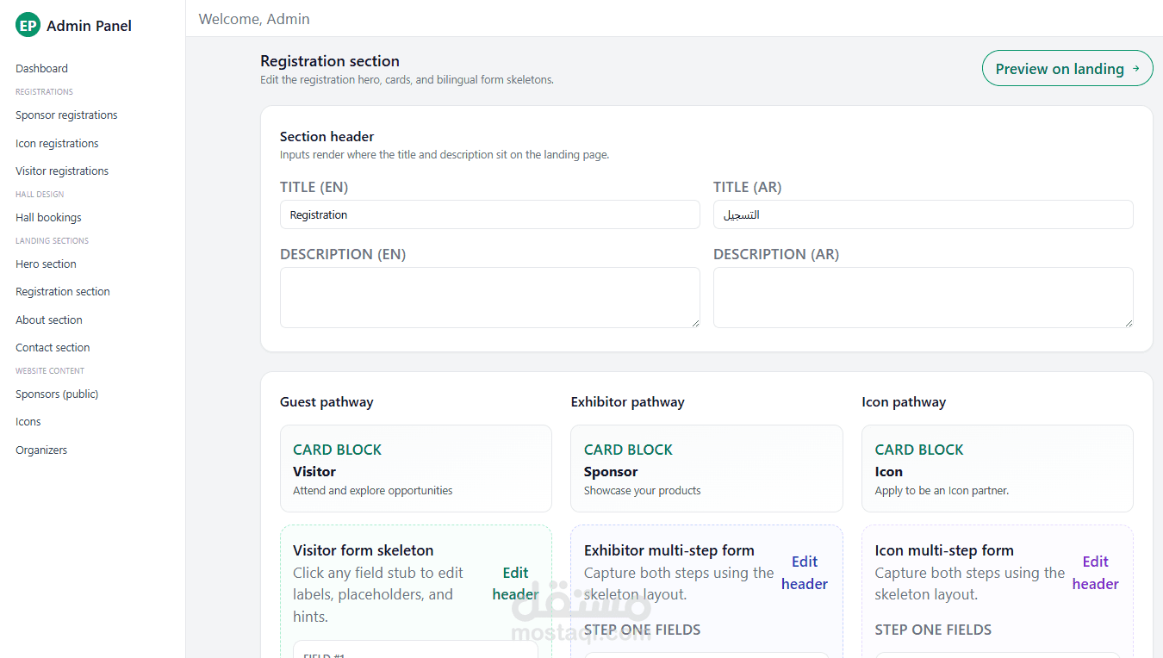The image size is (1163, 658).
Task: Open the Organizers page
Action: click(41, 450)
